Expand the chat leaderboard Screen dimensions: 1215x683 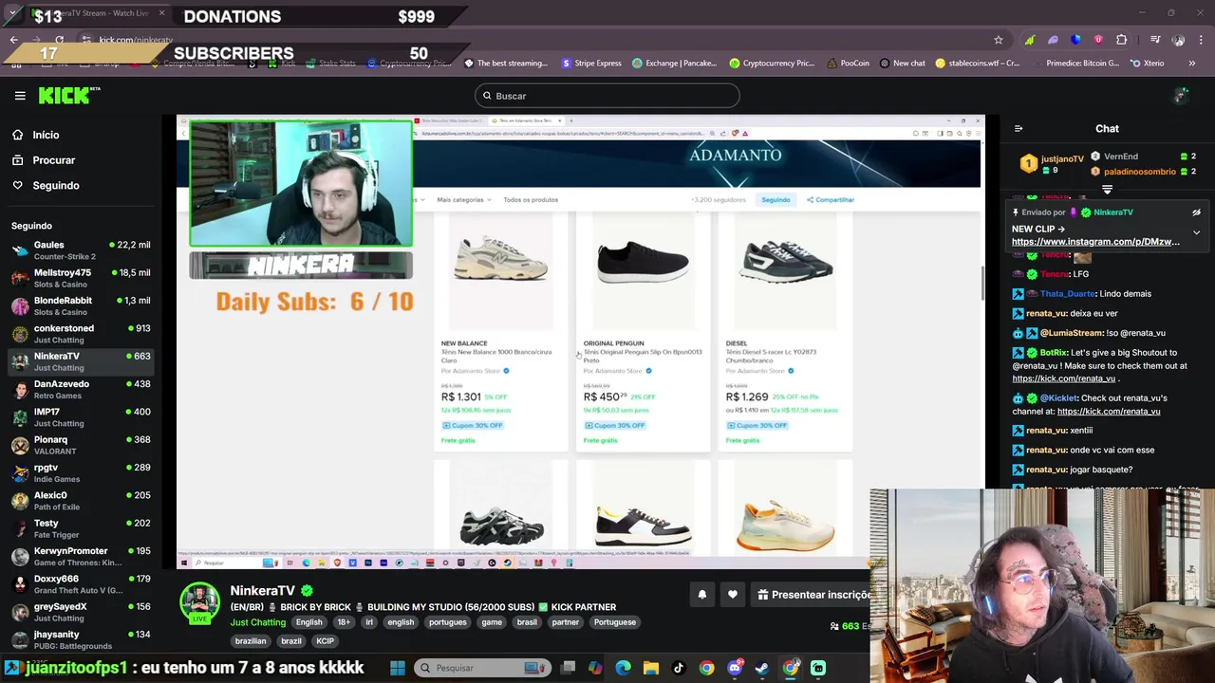[1107, 190]
